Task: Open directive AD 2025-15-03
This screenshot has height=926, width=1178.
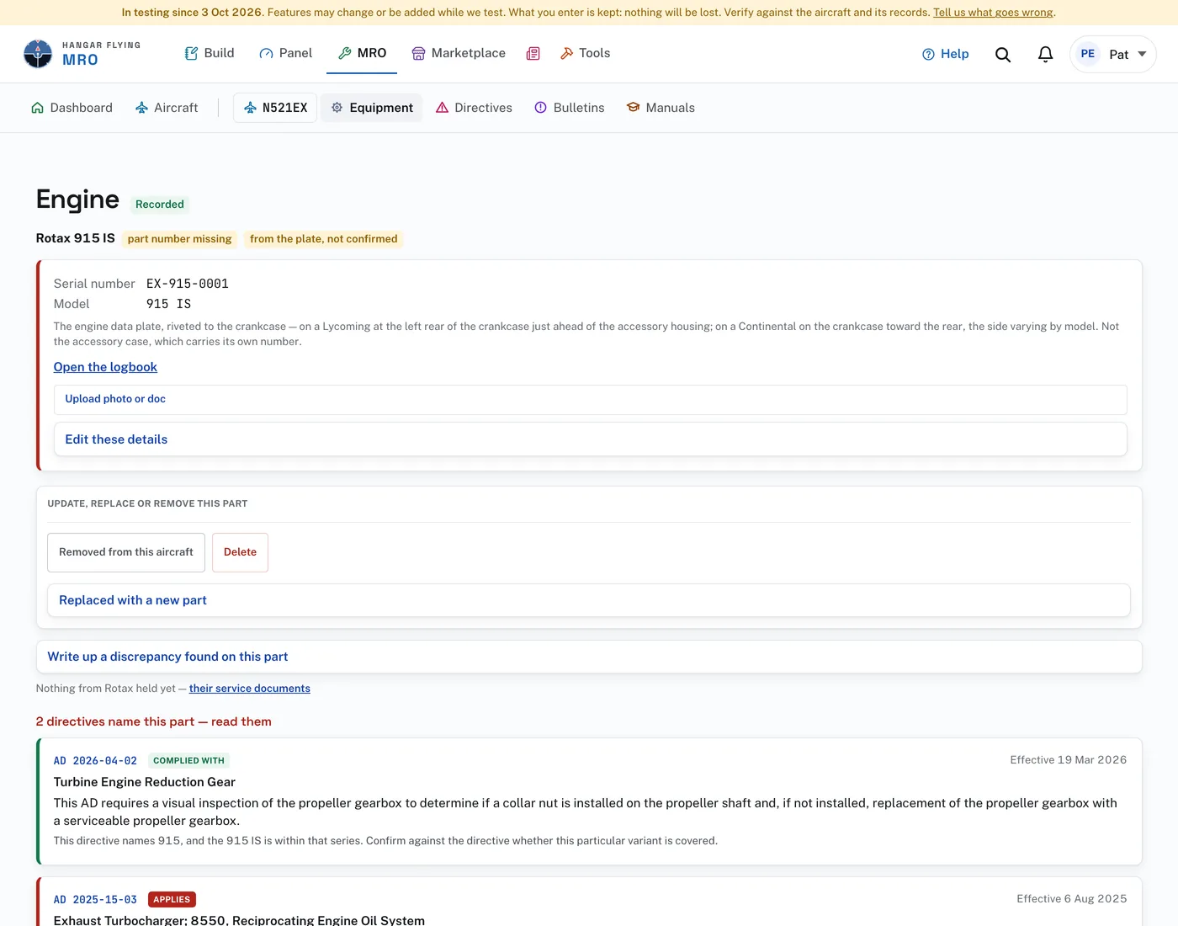Action: (95, 899)
